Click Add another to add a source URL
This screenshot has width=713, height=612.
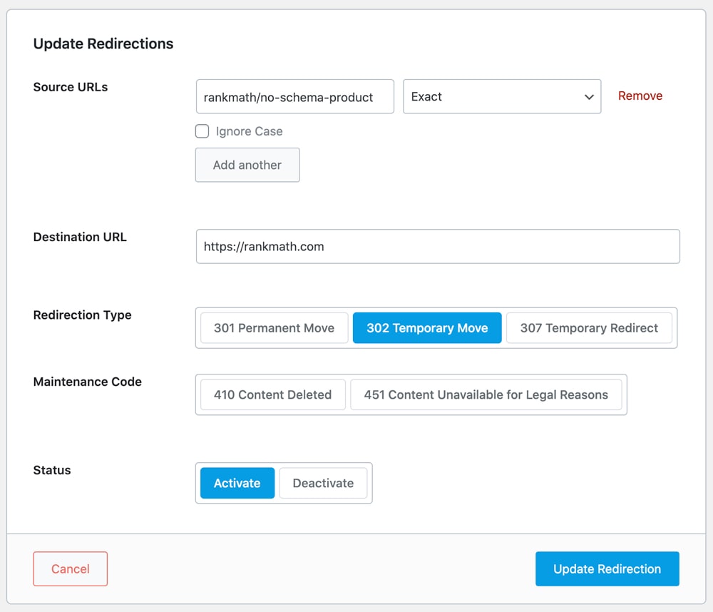pos(247,165)
